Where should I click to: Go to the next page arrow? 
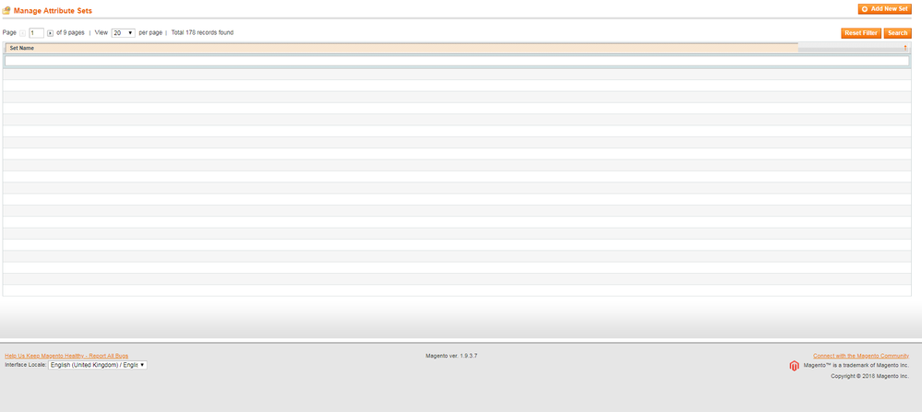click(50, 32)
